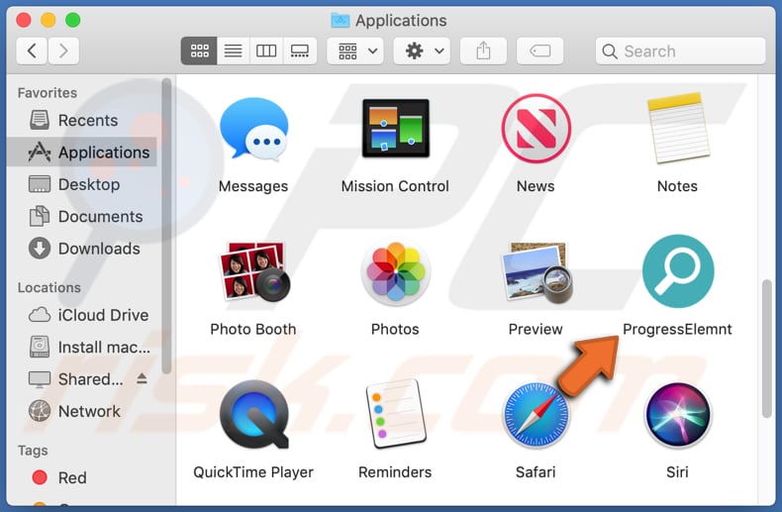Click the QuickTime Player label text

[x=253, y=472]
